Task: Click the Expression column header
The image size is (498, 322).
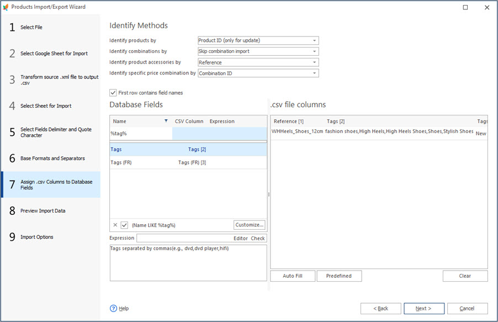Action: tap(222, 121)
